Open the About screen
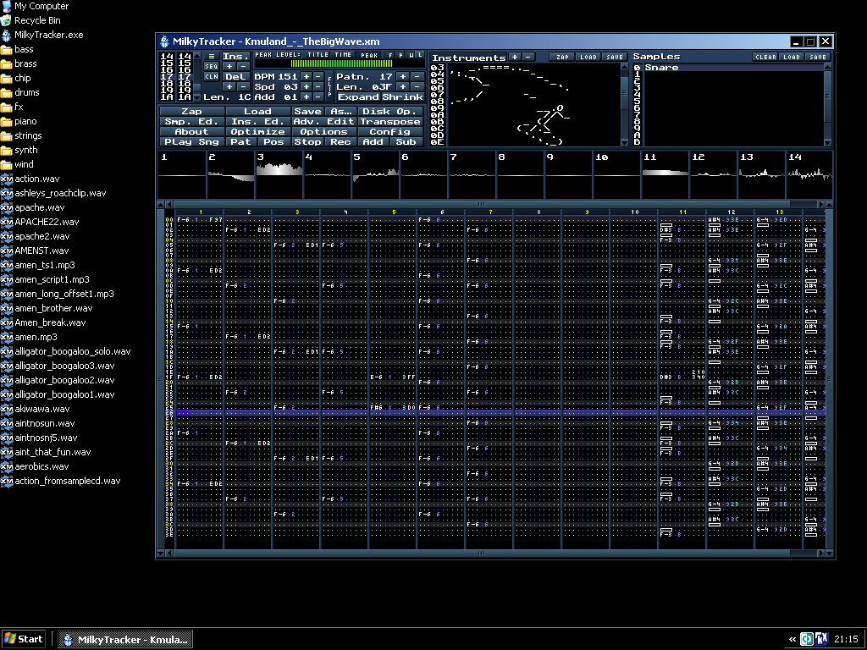Viewport: 867px width, 650px height. click(x=192, y=131)
